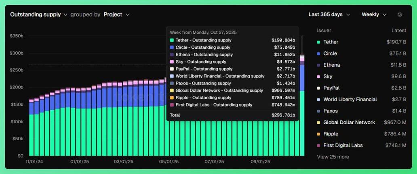The width and height of the screenshot is (417, 174).
Task: Click the Sky pink legend swatch
Action: click(x=319, y=76)
